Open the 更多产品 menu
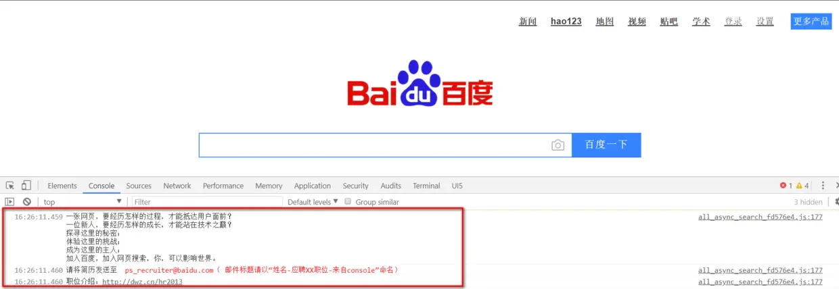 tap(811, 22)
